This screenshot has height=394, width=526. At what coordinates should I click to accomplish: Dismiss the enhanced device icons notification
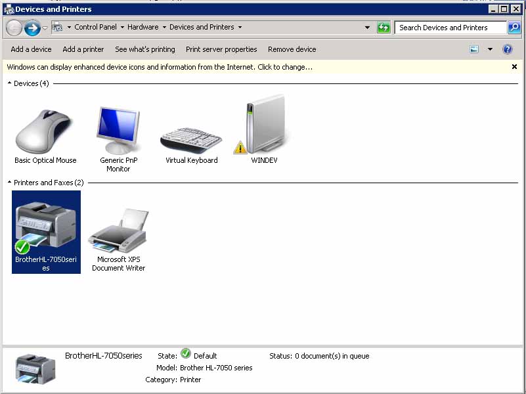coord(514,66)
